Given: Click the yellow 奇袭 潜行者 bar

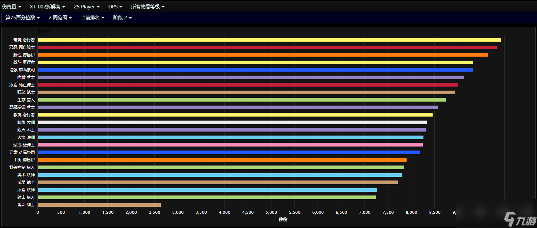Looking at the screenshot, I should [x=269, y=40].
